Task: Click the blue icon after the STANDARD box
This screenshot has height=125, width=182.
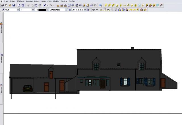Action: [x=70, y=10]
